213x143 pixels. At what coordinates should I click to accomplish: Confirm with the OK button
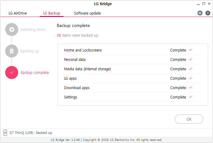tap(189, 119)
